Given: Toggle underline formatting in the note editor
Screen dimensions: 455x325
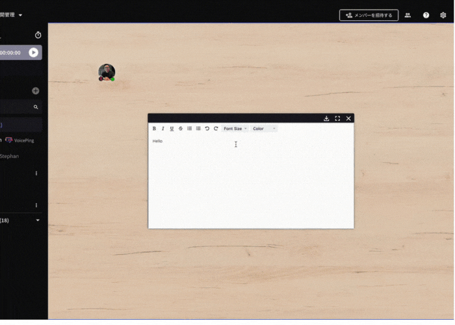Looking at the screenshot, I should click(x=172, y=129).
